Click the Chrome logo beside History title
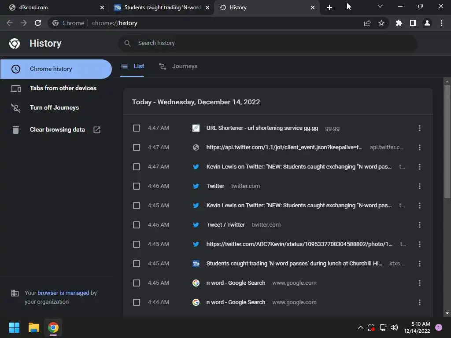Viewport: 451px width, 338px height. [x=15, y=44]
